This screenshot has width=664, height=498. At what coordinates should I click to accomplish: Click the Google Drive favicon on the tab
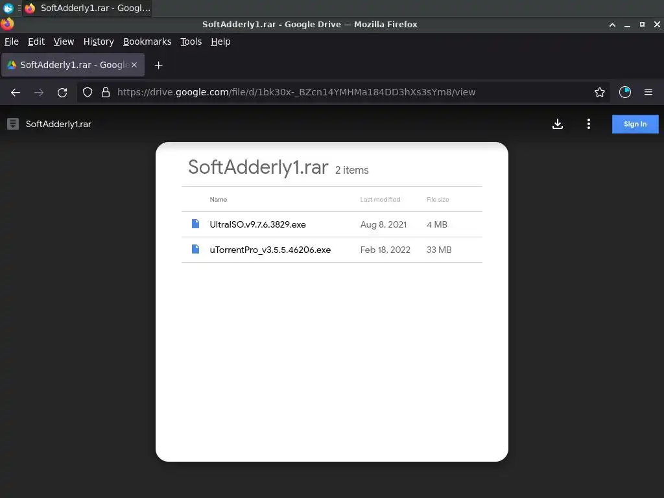click(x=12, y=65)
